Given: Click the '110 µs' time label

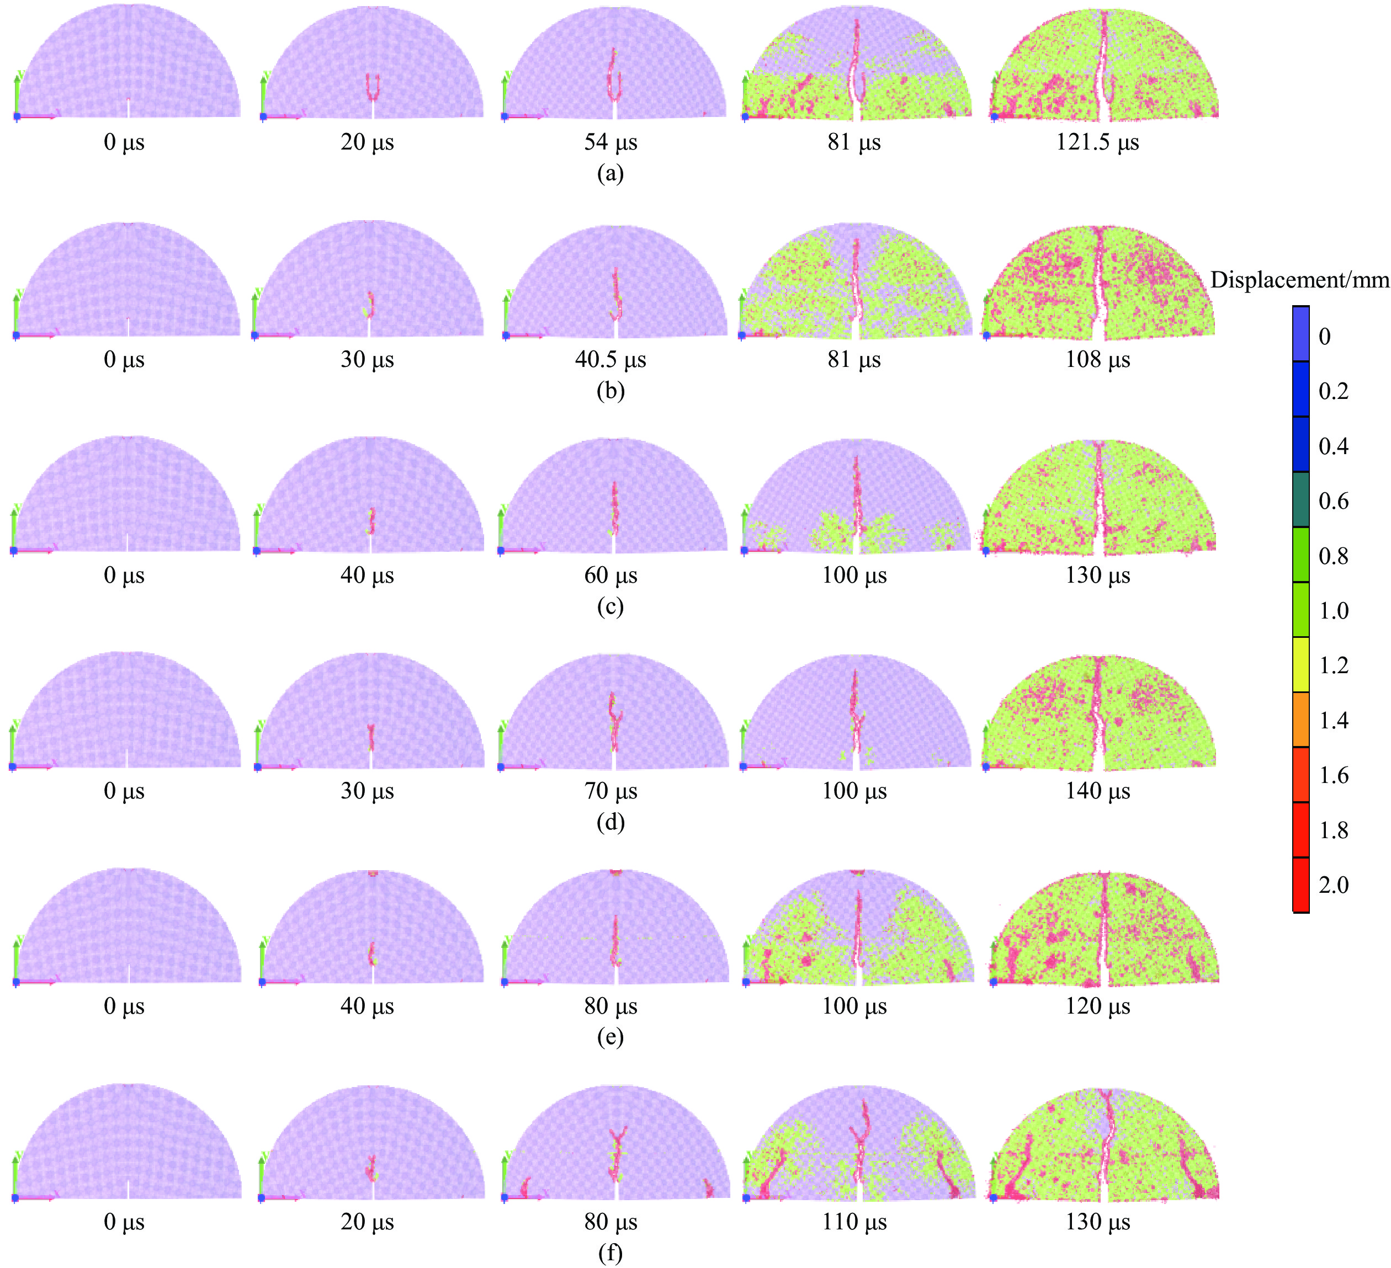Looking at the screenshot, I should 854,1222.
